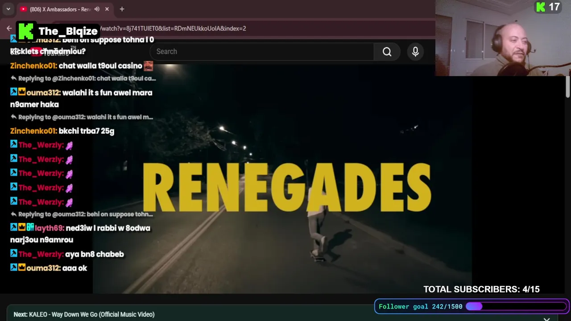This screenshot has height=321, width=571.
Task: Click the casino emote in Zinchenko01's message
Action: 148,66
